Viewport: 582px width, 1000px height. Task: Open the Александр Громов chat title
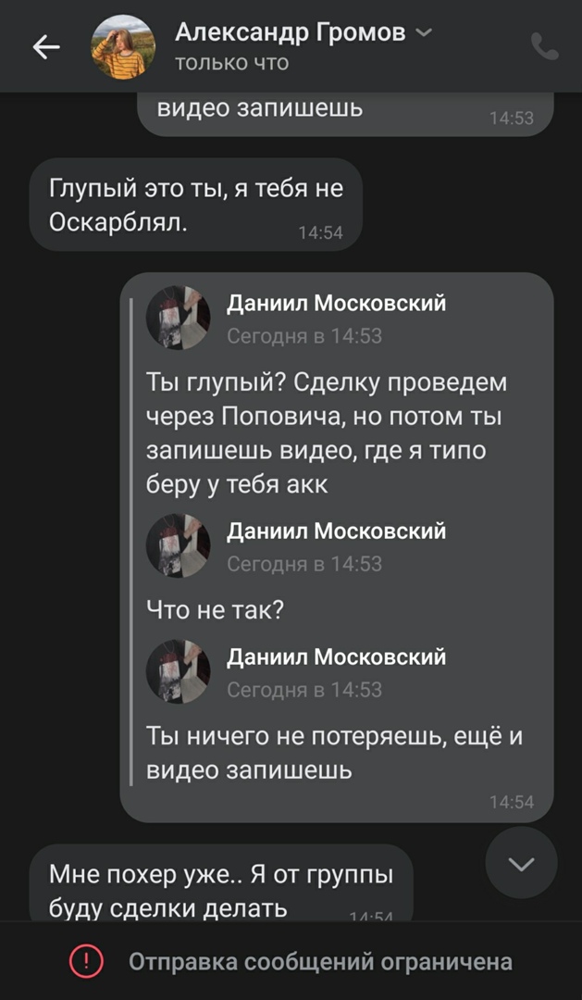click(x=291, y=33)
